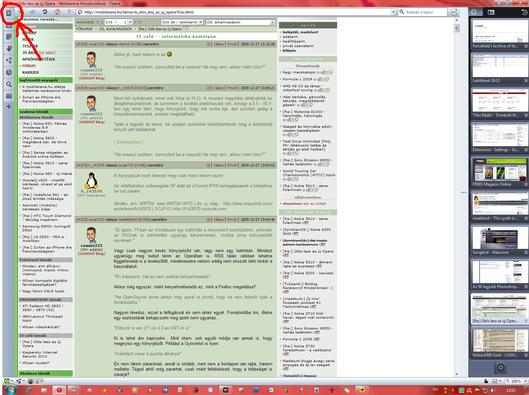Click the volume speaker tray icon
Viewport: 529px width, 395px height.
pyautogui.click(x=493, y=390)
